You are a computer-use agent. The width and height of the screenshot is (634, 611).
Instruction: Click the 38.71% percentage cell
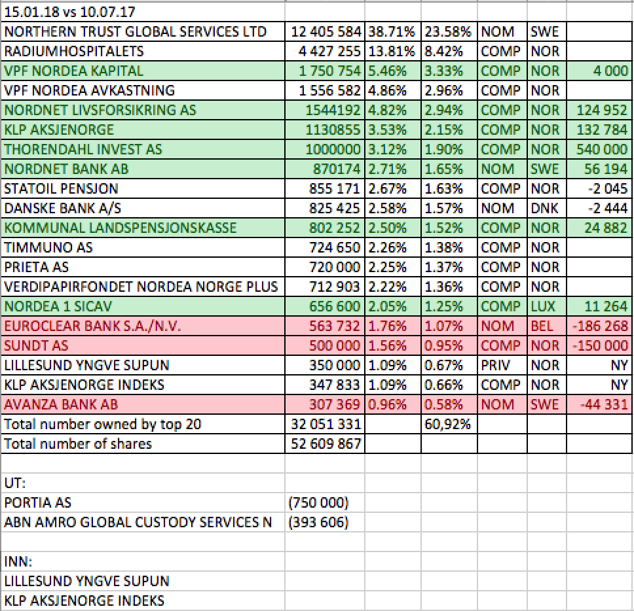coord(392,31)
